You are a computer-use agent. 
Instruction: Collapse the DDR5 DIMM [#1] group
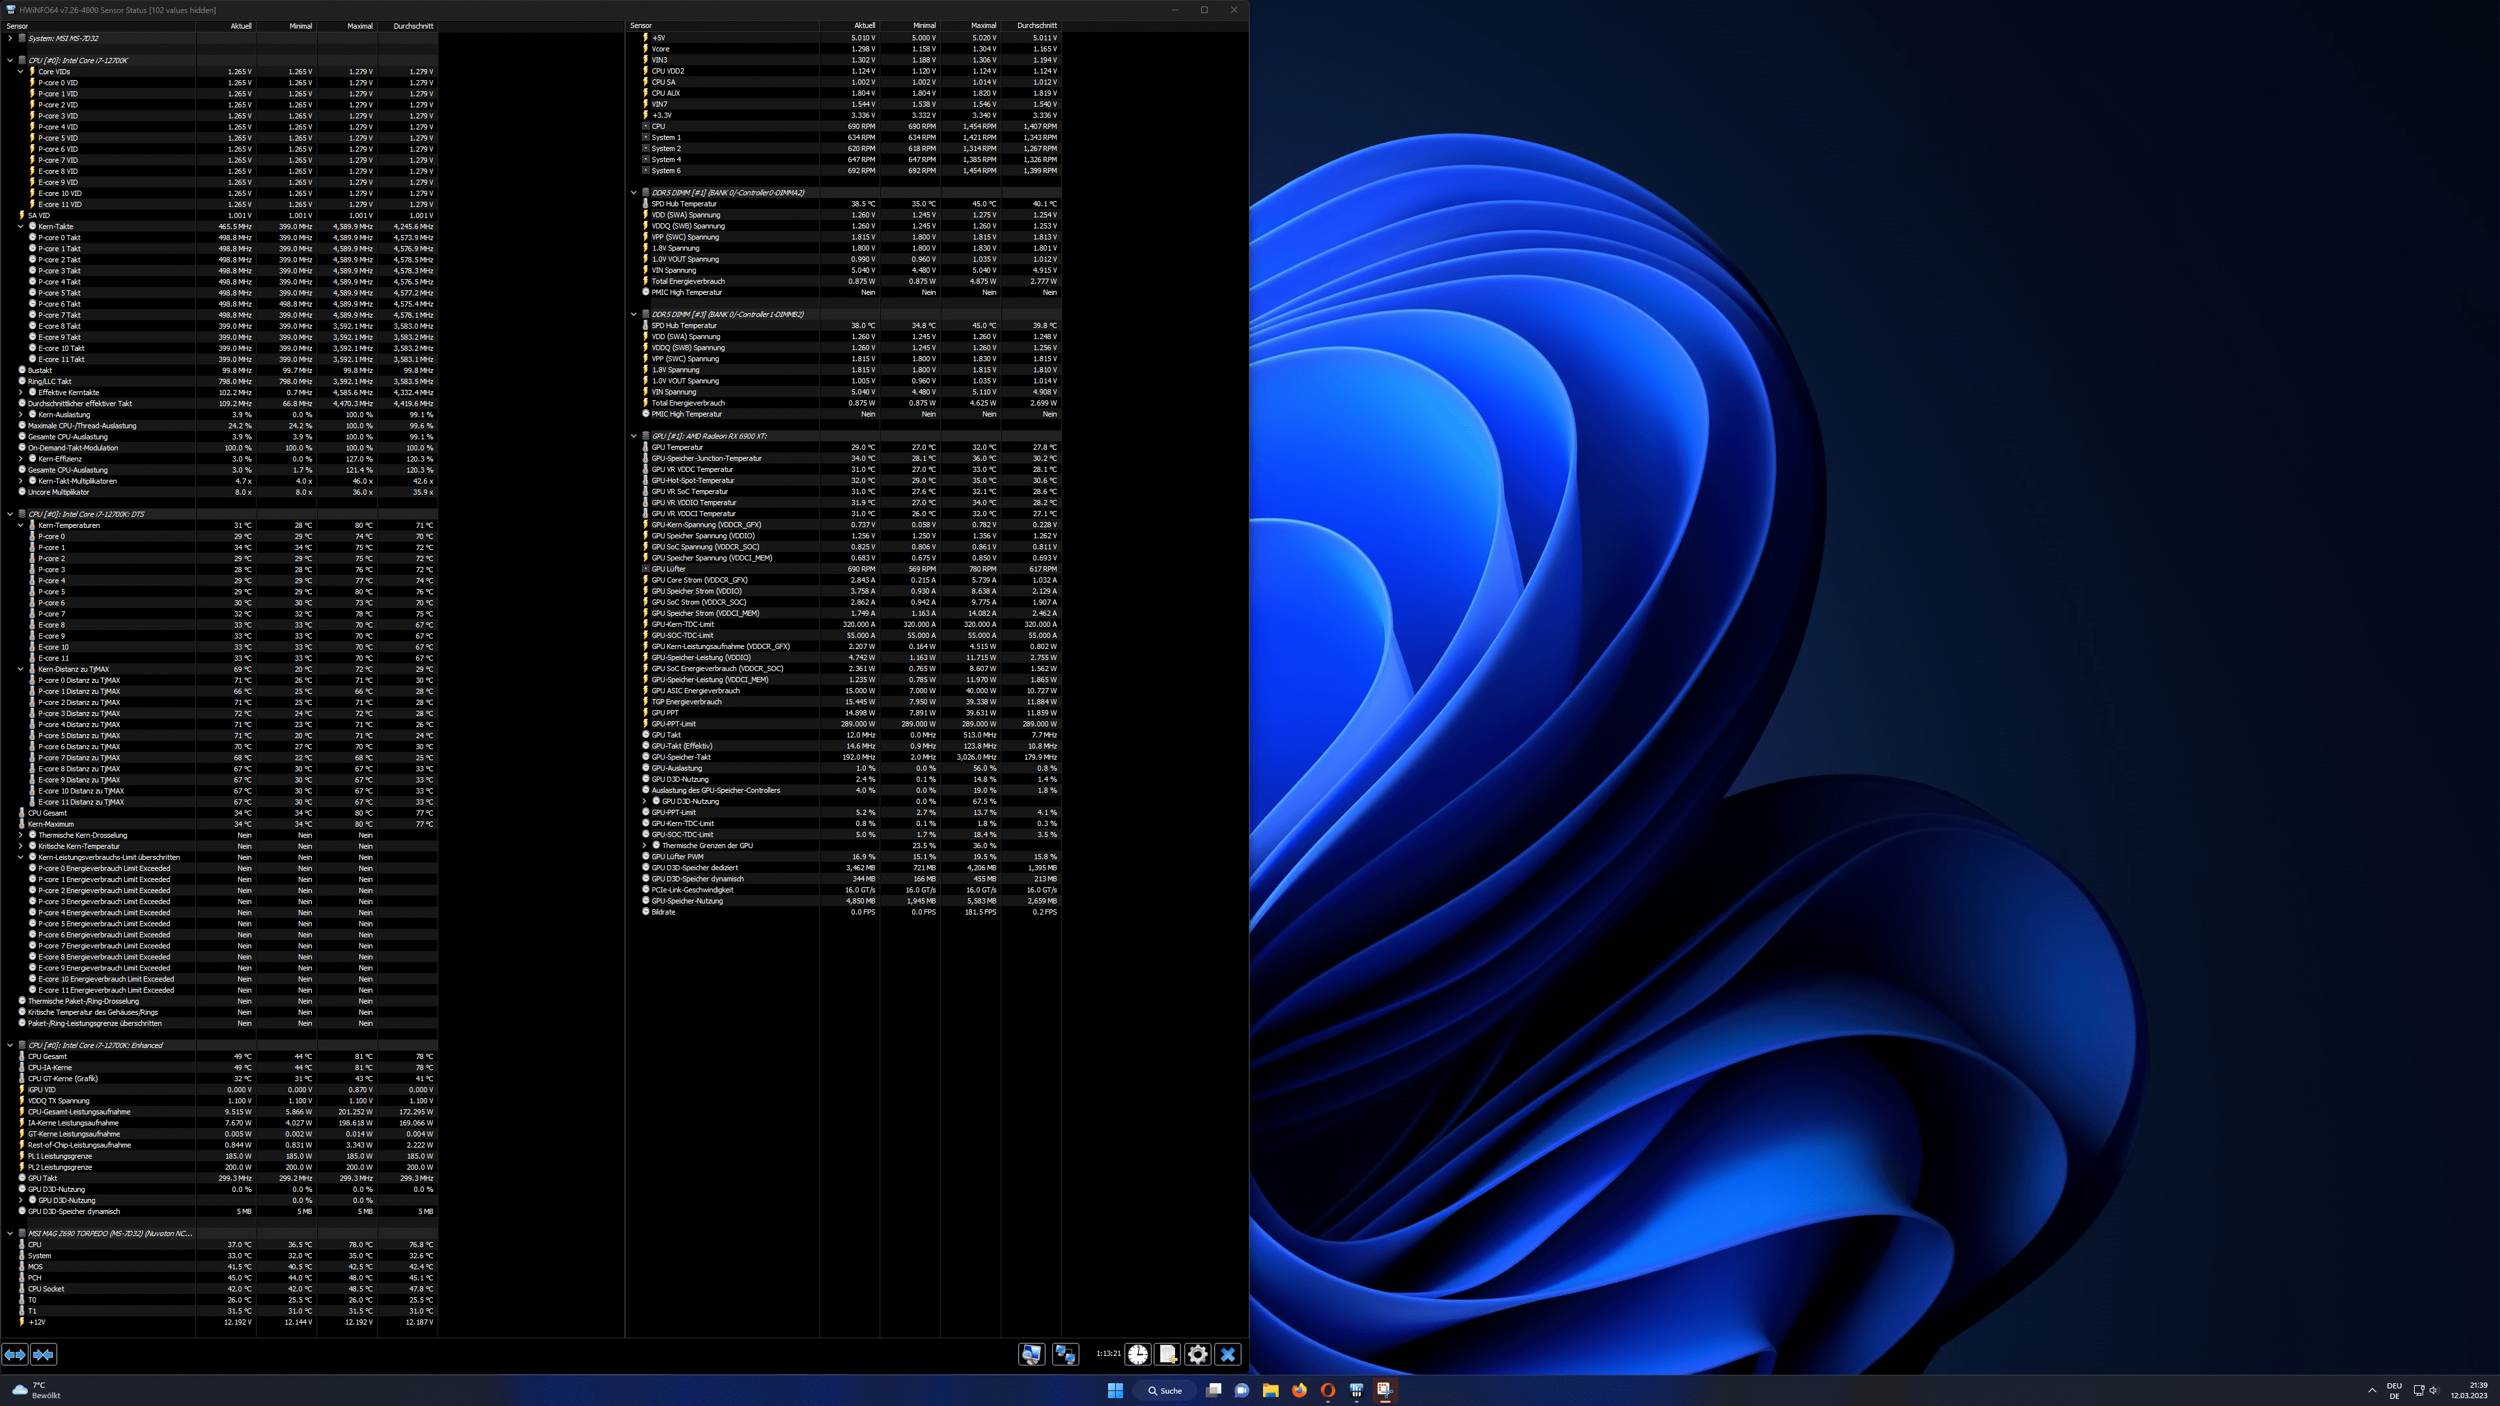(633, 192)
